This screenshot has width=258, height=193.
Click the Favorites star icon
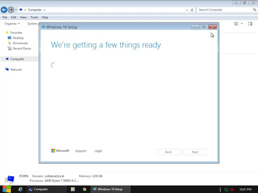tap(7, 32)
